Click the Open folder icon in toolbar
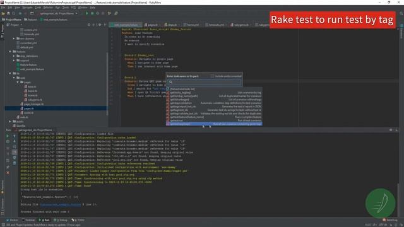 [3, 13]
